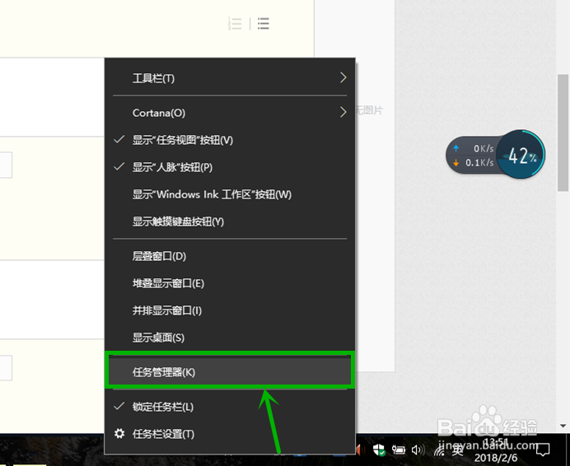Toggle Show People (人脉) button option

click(230, 167)
